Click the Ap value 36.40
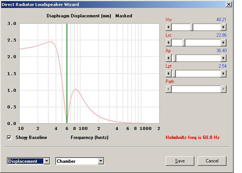This screenshot has width=242, height=173. [222, 51]
